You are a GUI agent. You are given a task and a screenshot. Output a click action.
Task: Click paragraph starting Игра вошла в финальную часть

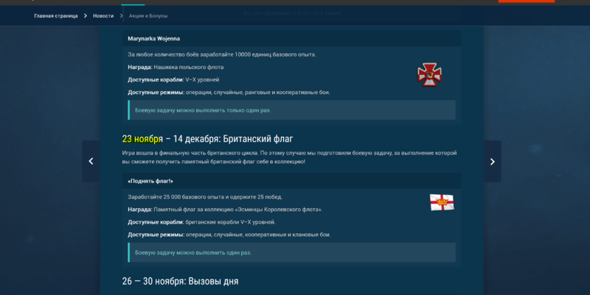pos(289,157)
